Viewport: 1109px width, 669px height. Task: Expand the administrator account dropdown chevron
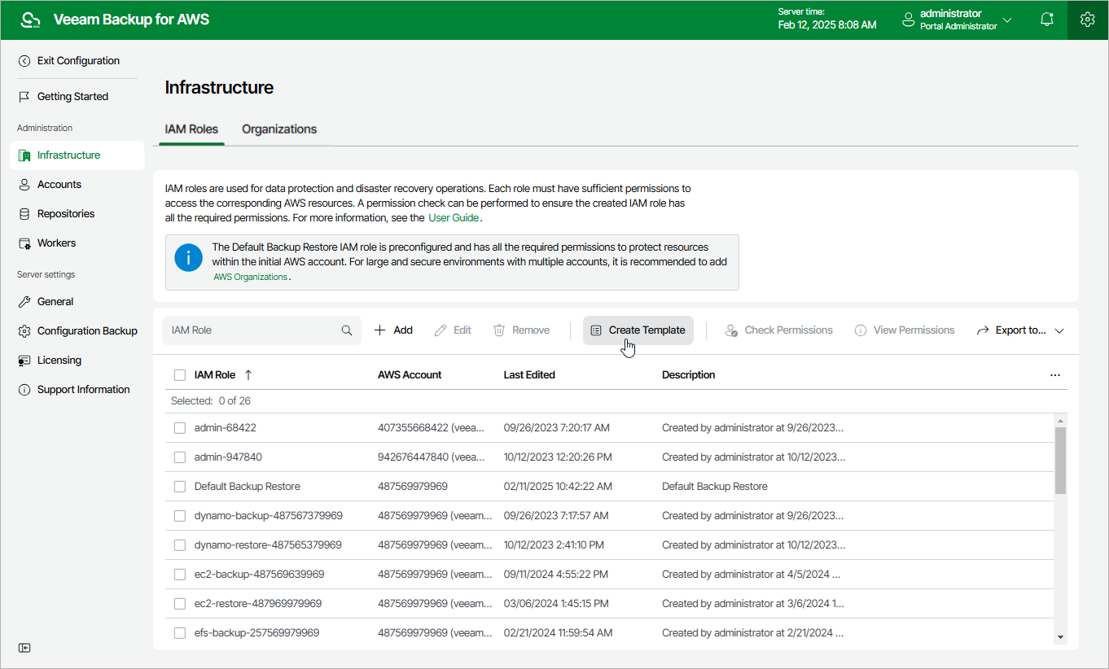1007,20
